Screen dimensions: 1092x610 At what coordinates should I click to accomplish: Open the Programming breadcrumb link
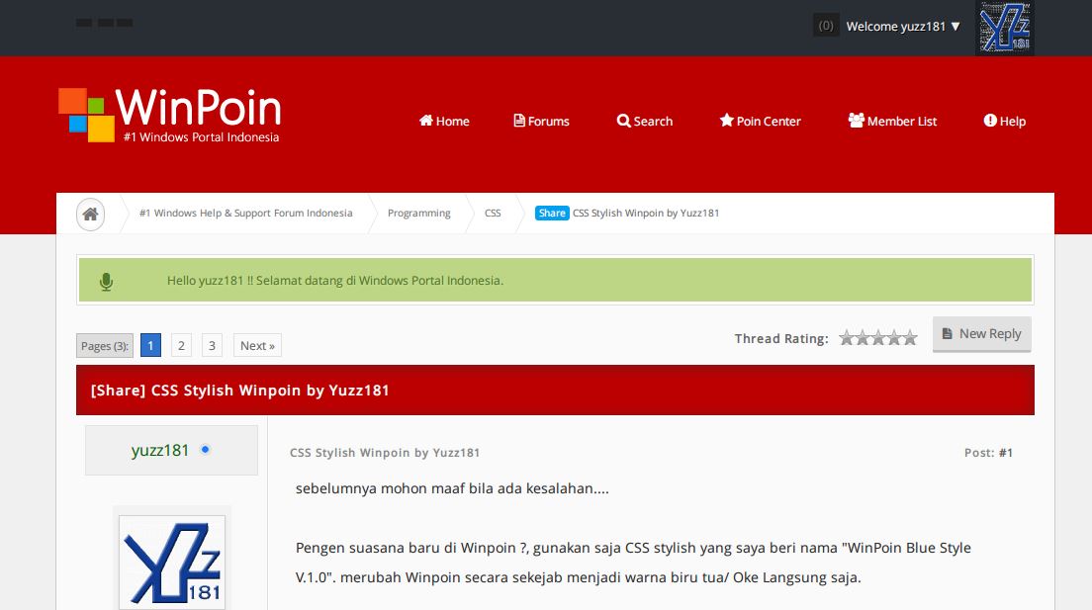(x=419, y=214)
